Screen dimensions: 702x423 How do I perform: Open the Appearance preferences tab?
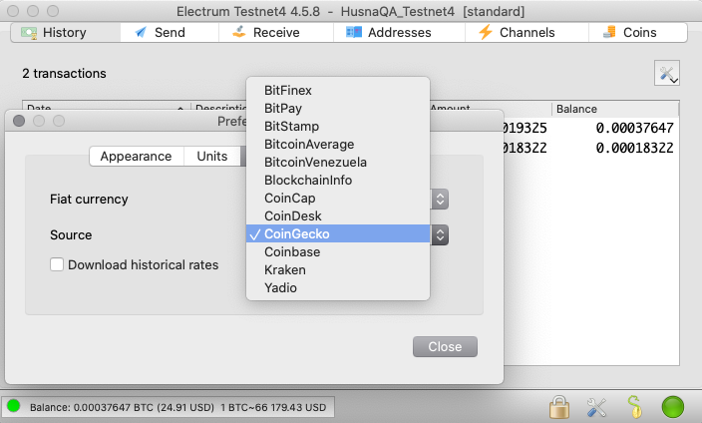click(136, 156)
